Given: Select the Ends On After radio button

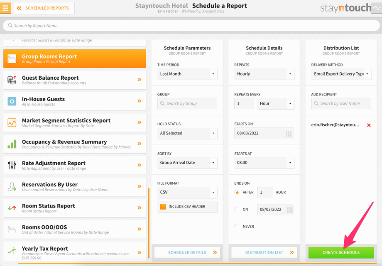Looking at the screenshot, I should point(237,193).
